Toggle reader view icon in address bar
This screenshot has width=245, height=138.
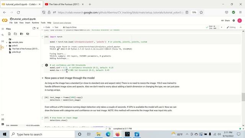coord(187,12)
